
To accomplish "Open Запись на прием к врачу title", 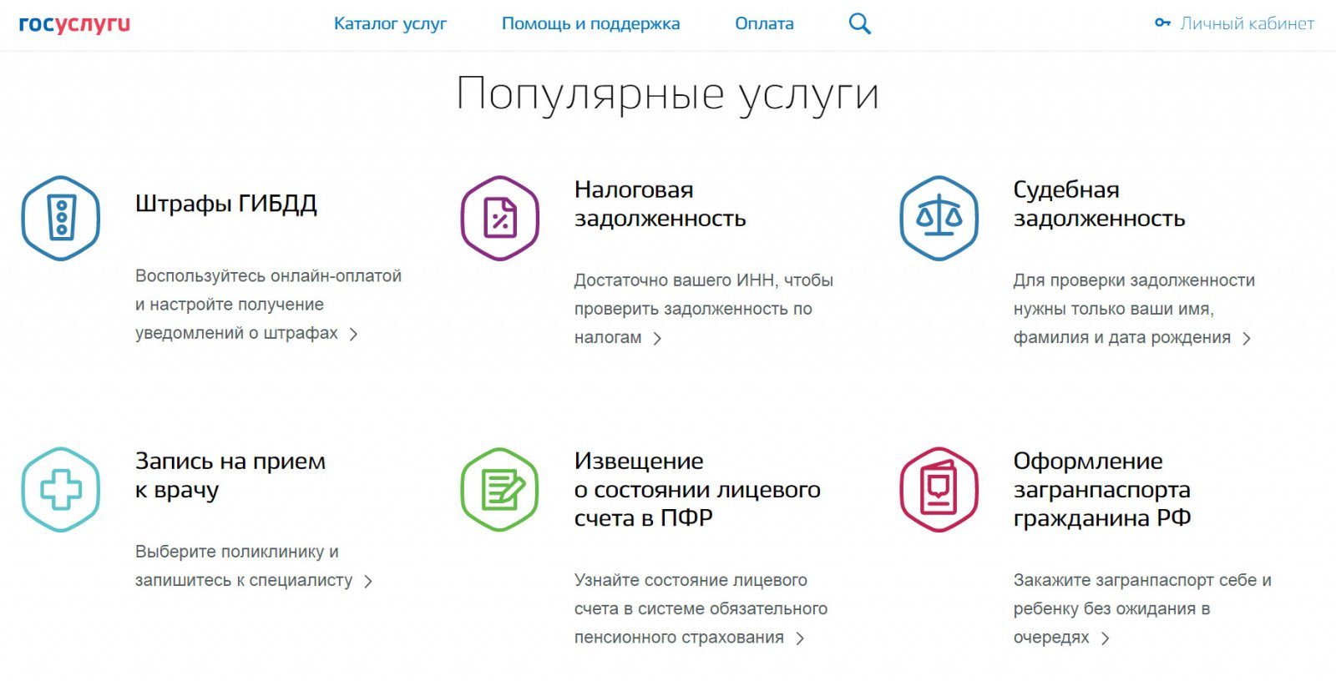I will click(230, 476).
